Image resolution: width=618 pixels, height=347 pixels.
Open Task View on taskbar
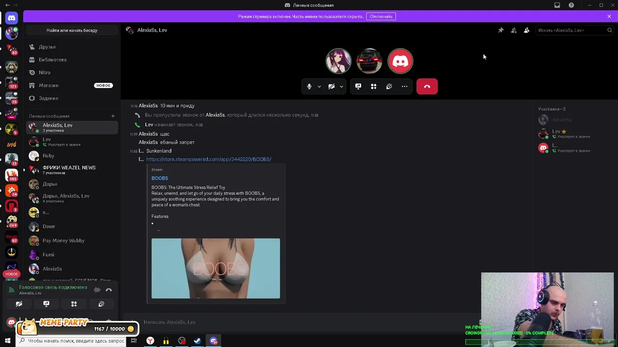tap(134, 341)
